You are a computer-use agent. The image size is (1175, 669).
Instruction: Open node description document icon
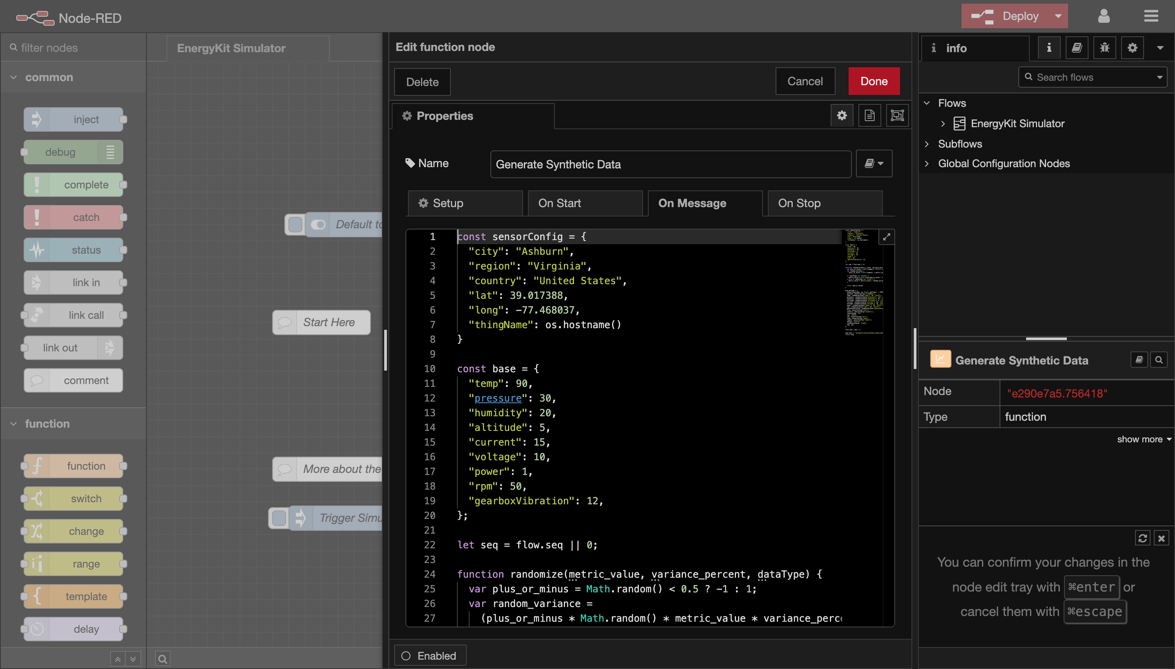coord(869,115)
